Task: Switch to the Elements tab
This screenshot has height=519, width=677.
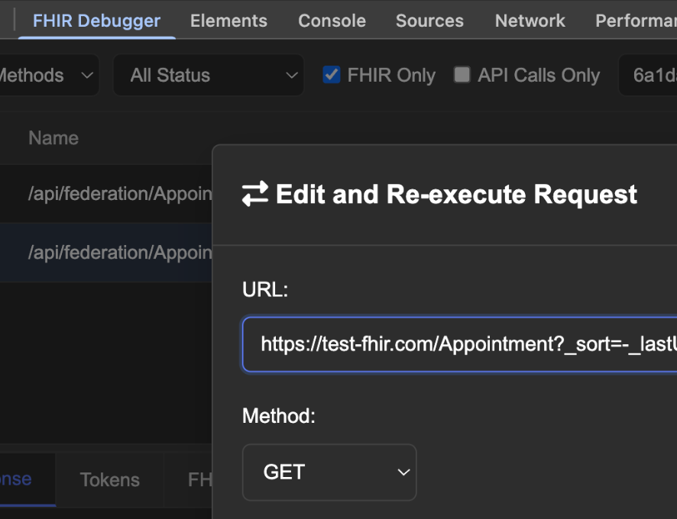Action: tap(228, 21)
